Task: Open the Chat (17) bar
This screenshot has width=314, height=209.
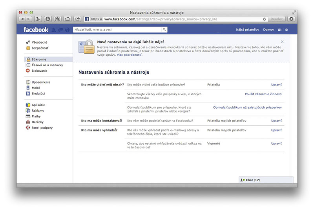Action: click(266, 180)
